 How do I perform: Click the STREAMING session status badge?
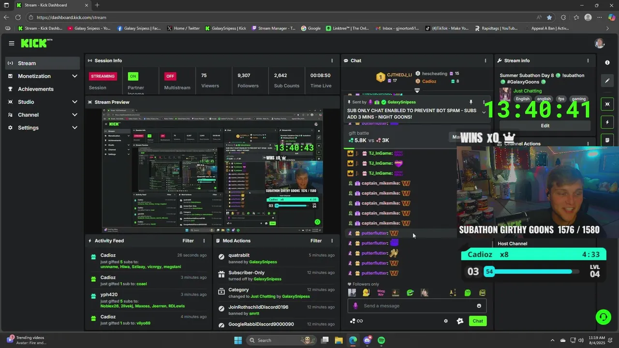tap(103, 76)
